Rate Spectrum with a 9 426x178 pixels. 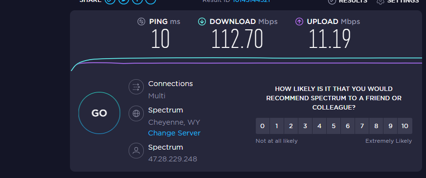(390, 126)
